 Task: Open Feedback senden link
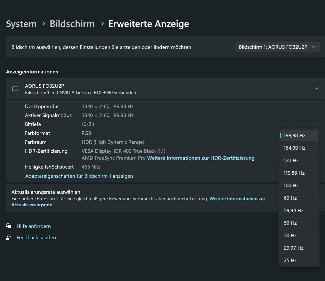click(36, 237)
